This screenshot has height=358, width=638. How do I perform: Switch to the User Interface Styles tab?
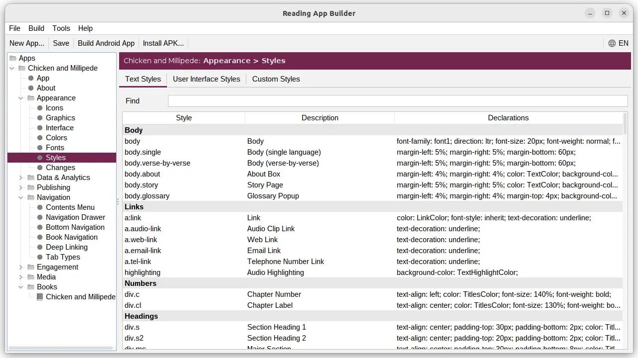(206, 79)
